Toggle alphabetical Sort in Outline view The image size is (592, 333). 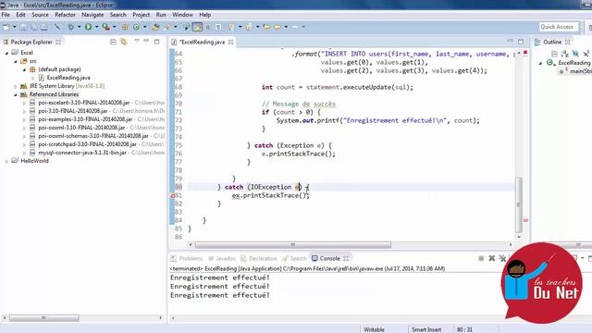pos(565,54)
